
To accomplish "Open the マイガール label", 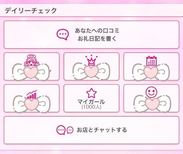I will coord(91,102).
